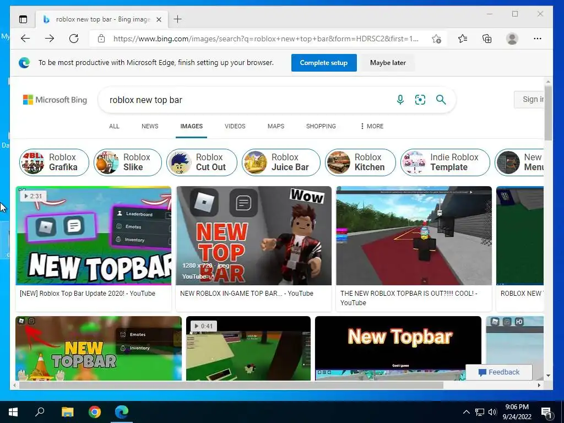Viewport: 564px width, 423px height.
Task: Launch Google Chrome from taskbar
Action: pos(95,412)
